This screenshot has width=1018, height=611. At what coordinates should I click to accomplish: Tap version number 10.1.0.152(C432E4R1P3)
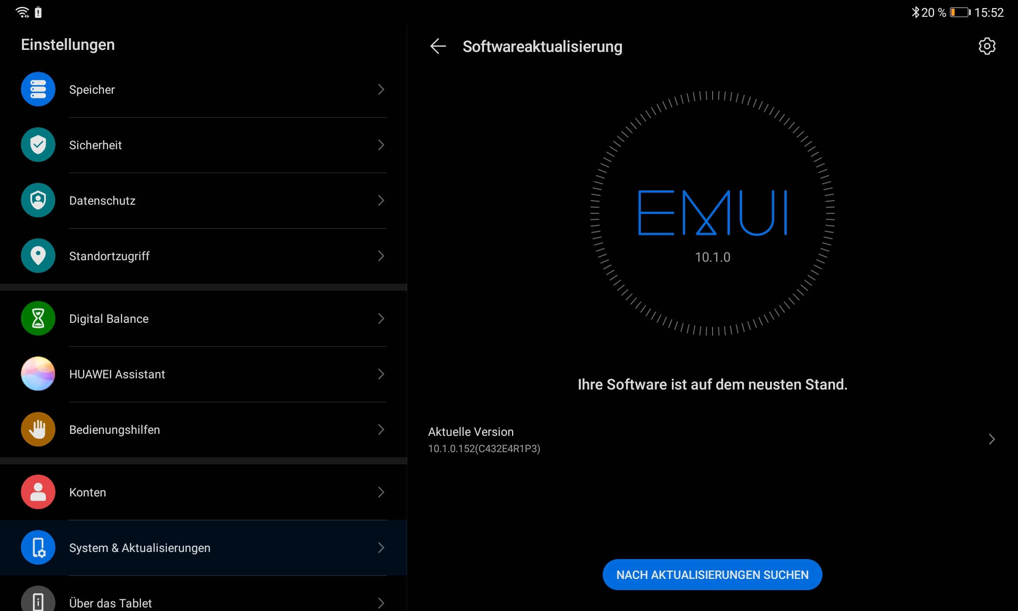pos(484,449)
